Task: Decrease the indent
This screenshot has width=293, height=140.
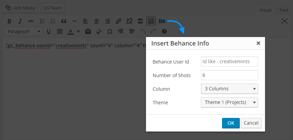Action: tap(121, 32)
